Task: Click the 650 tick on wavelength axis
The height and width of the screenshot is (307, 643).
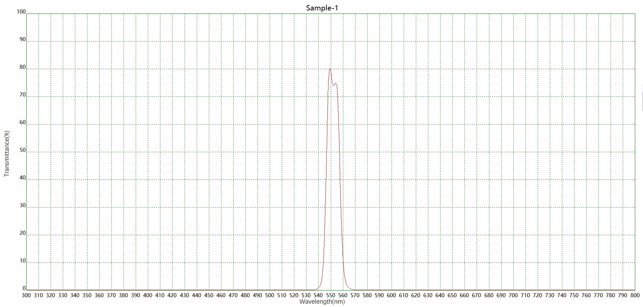Action: point(452,295)
